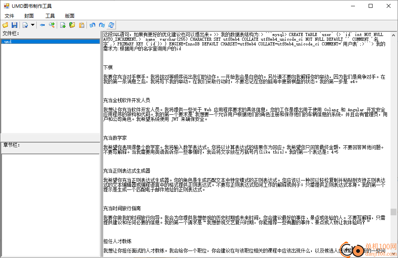Click the heading 充当时间旅行指南

point(122,208)
